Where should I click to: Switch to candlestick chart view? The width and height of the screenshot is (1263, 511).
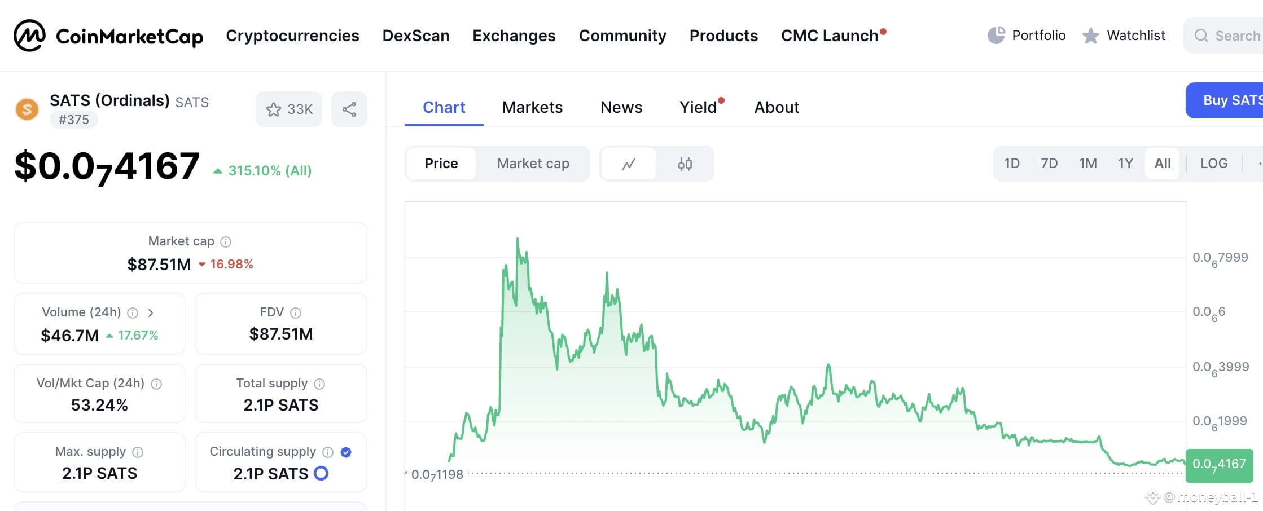[x=685, y=164]
